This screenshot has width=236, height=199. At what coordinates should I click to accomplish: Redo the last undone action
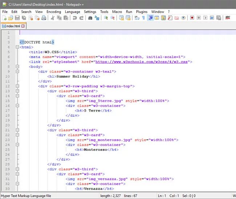click(81, 18)
